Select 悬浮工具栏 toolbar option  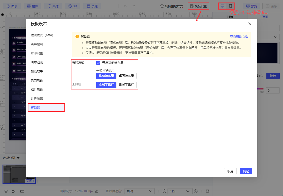click(126, 85)
